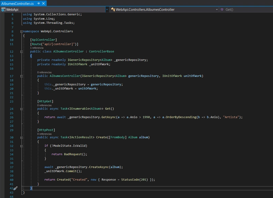Click the "Created" string literal

pyautogui.click(x=78, y=180)
